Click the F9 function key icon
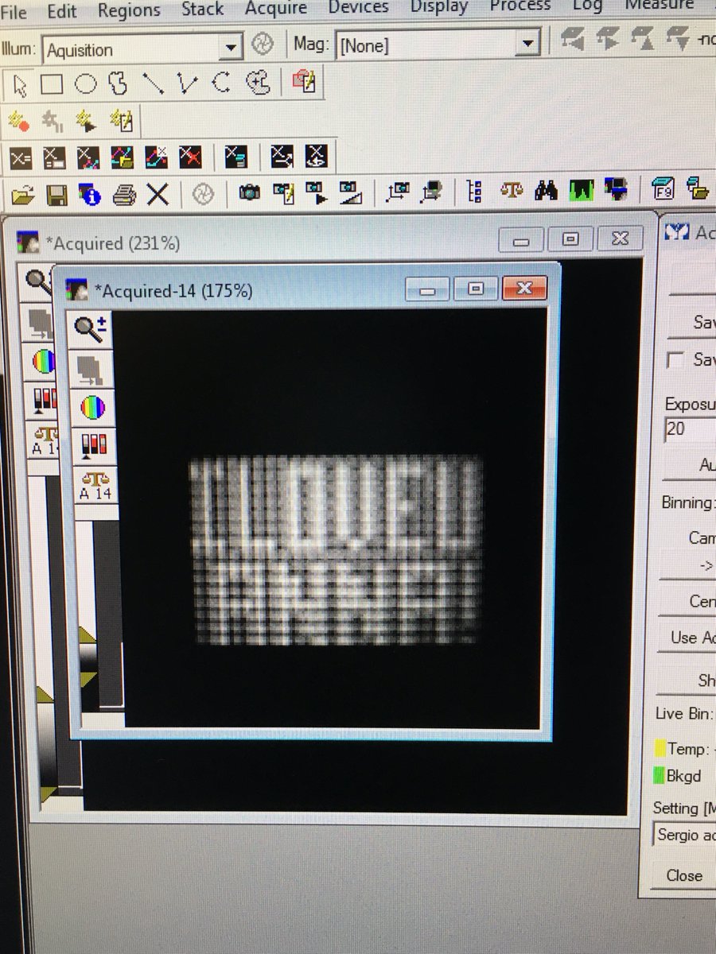 click(x=662, y=189)
